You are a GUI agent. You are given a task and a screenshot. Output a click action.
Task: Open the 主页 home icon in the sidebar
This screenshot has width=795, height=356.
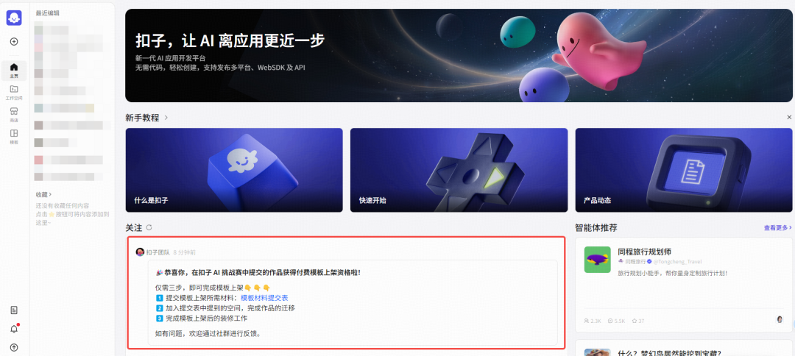(14, 70)
